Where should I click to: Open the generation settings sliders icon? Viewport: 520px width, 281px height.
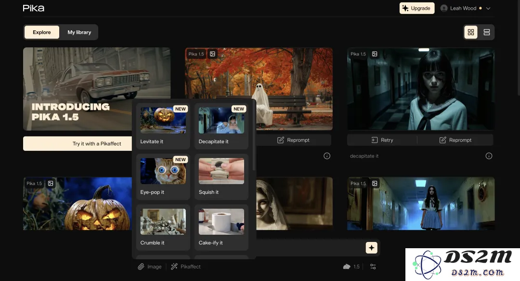(373, 267)
